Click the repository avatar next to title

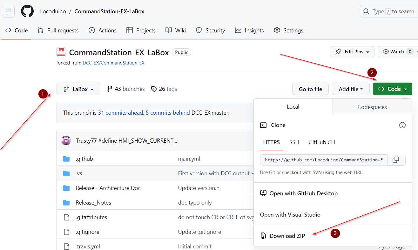[61, 52]
